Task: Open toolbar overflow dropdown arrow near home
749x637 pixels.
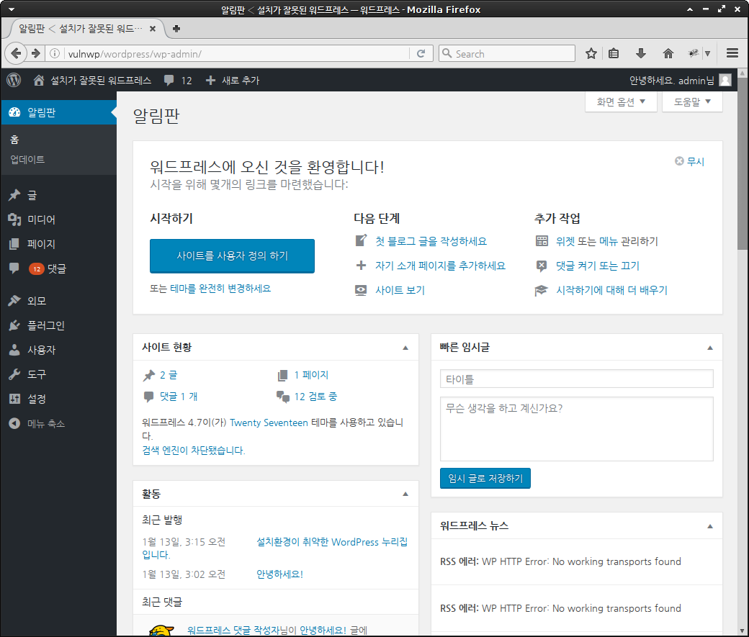Action: pyautogui.click(x=707, y=53)
